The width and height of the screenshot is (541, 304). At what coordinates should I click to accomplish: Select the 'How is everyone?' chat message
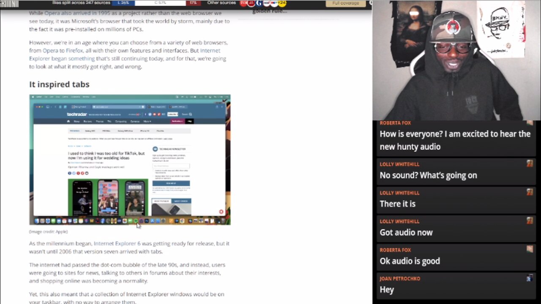pos(455,140)
